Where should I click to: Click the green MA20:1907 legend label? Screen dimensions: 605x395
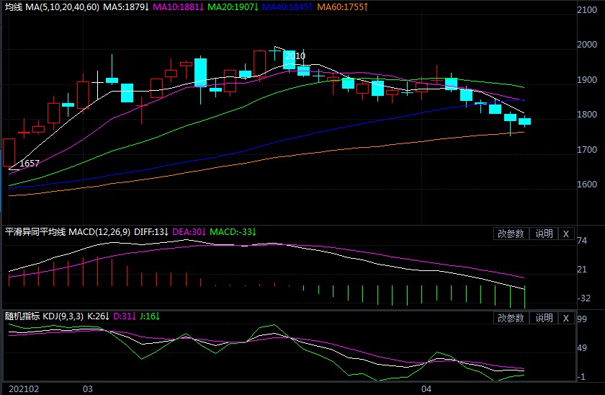pos(234,7)
